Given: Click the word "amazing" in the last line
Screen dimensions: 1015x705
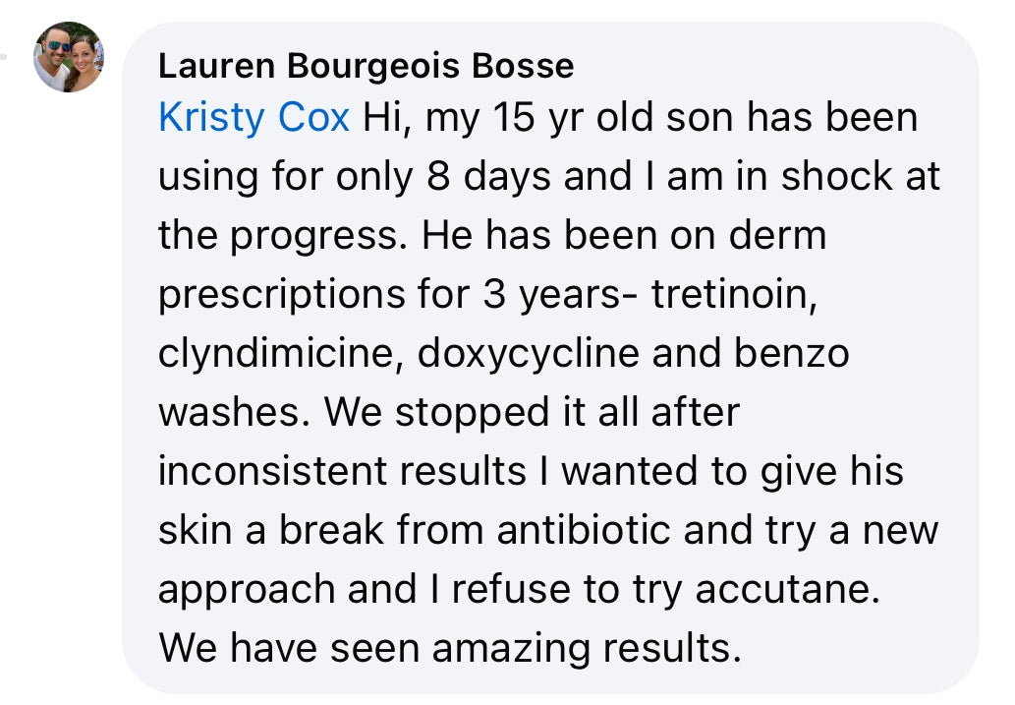Looking at the screenshot, I should point(511,649).
